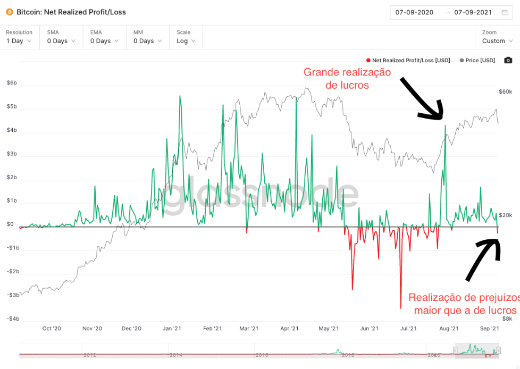Click the chart title Bitcoin: Net Realized Profit/Loss
This screenshot has width=520, height=369.
(71, 12)
